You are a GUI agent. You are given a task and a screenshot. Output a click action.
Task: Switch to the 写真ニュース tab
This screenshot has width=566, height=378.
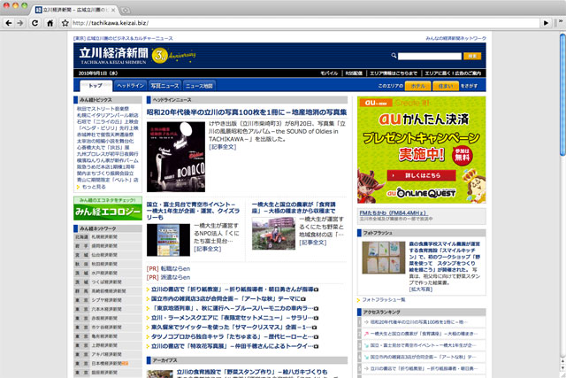[164, 86]
